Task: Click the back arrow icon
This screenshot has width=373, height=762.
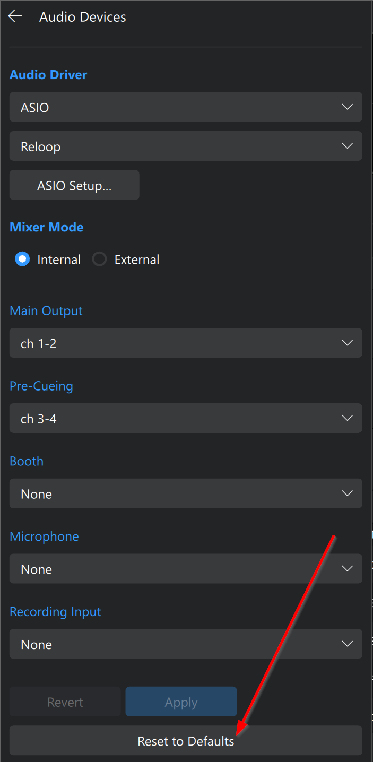Action: point(15,16)
